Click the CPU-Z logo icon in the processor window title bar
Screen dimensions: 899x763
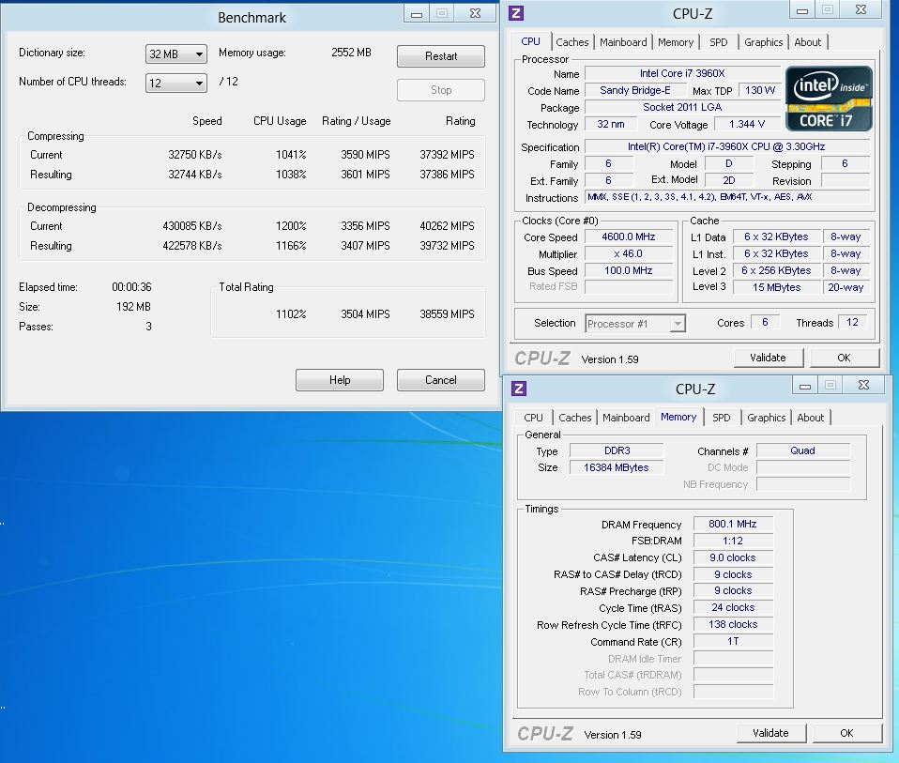coord(516,13)
